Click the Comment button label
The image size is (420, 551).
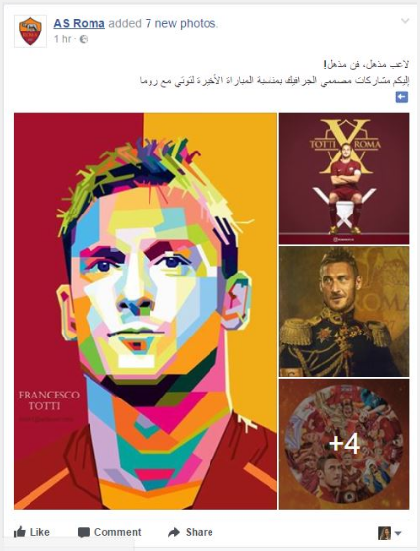[x=118, y=532]
